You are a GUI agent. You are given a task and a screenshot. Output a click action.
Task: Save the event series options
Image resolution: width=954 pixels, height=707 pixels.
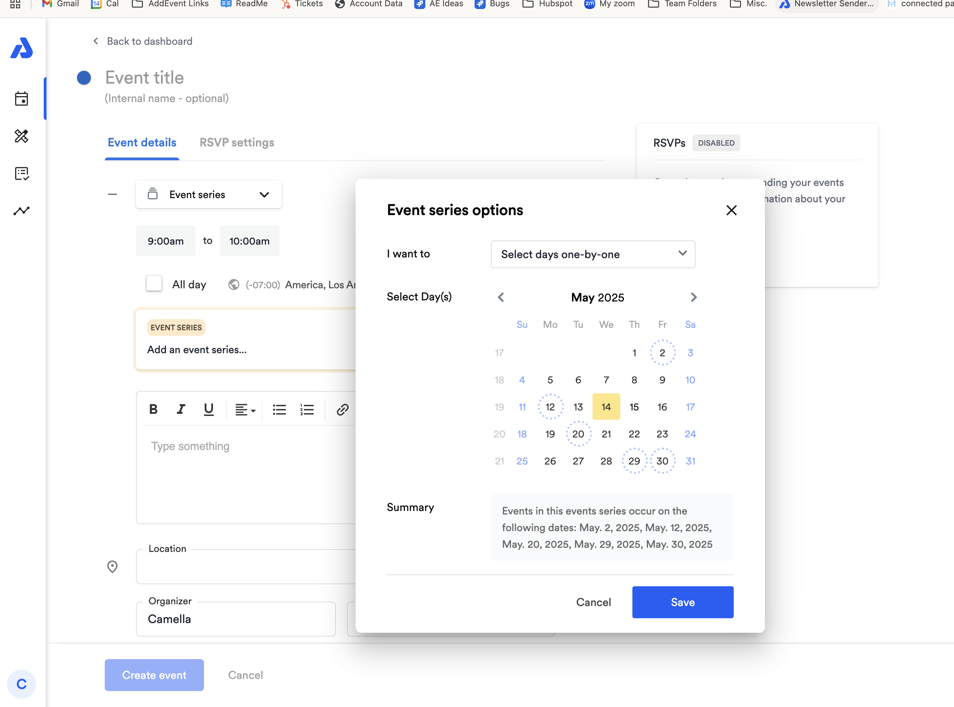682,602
